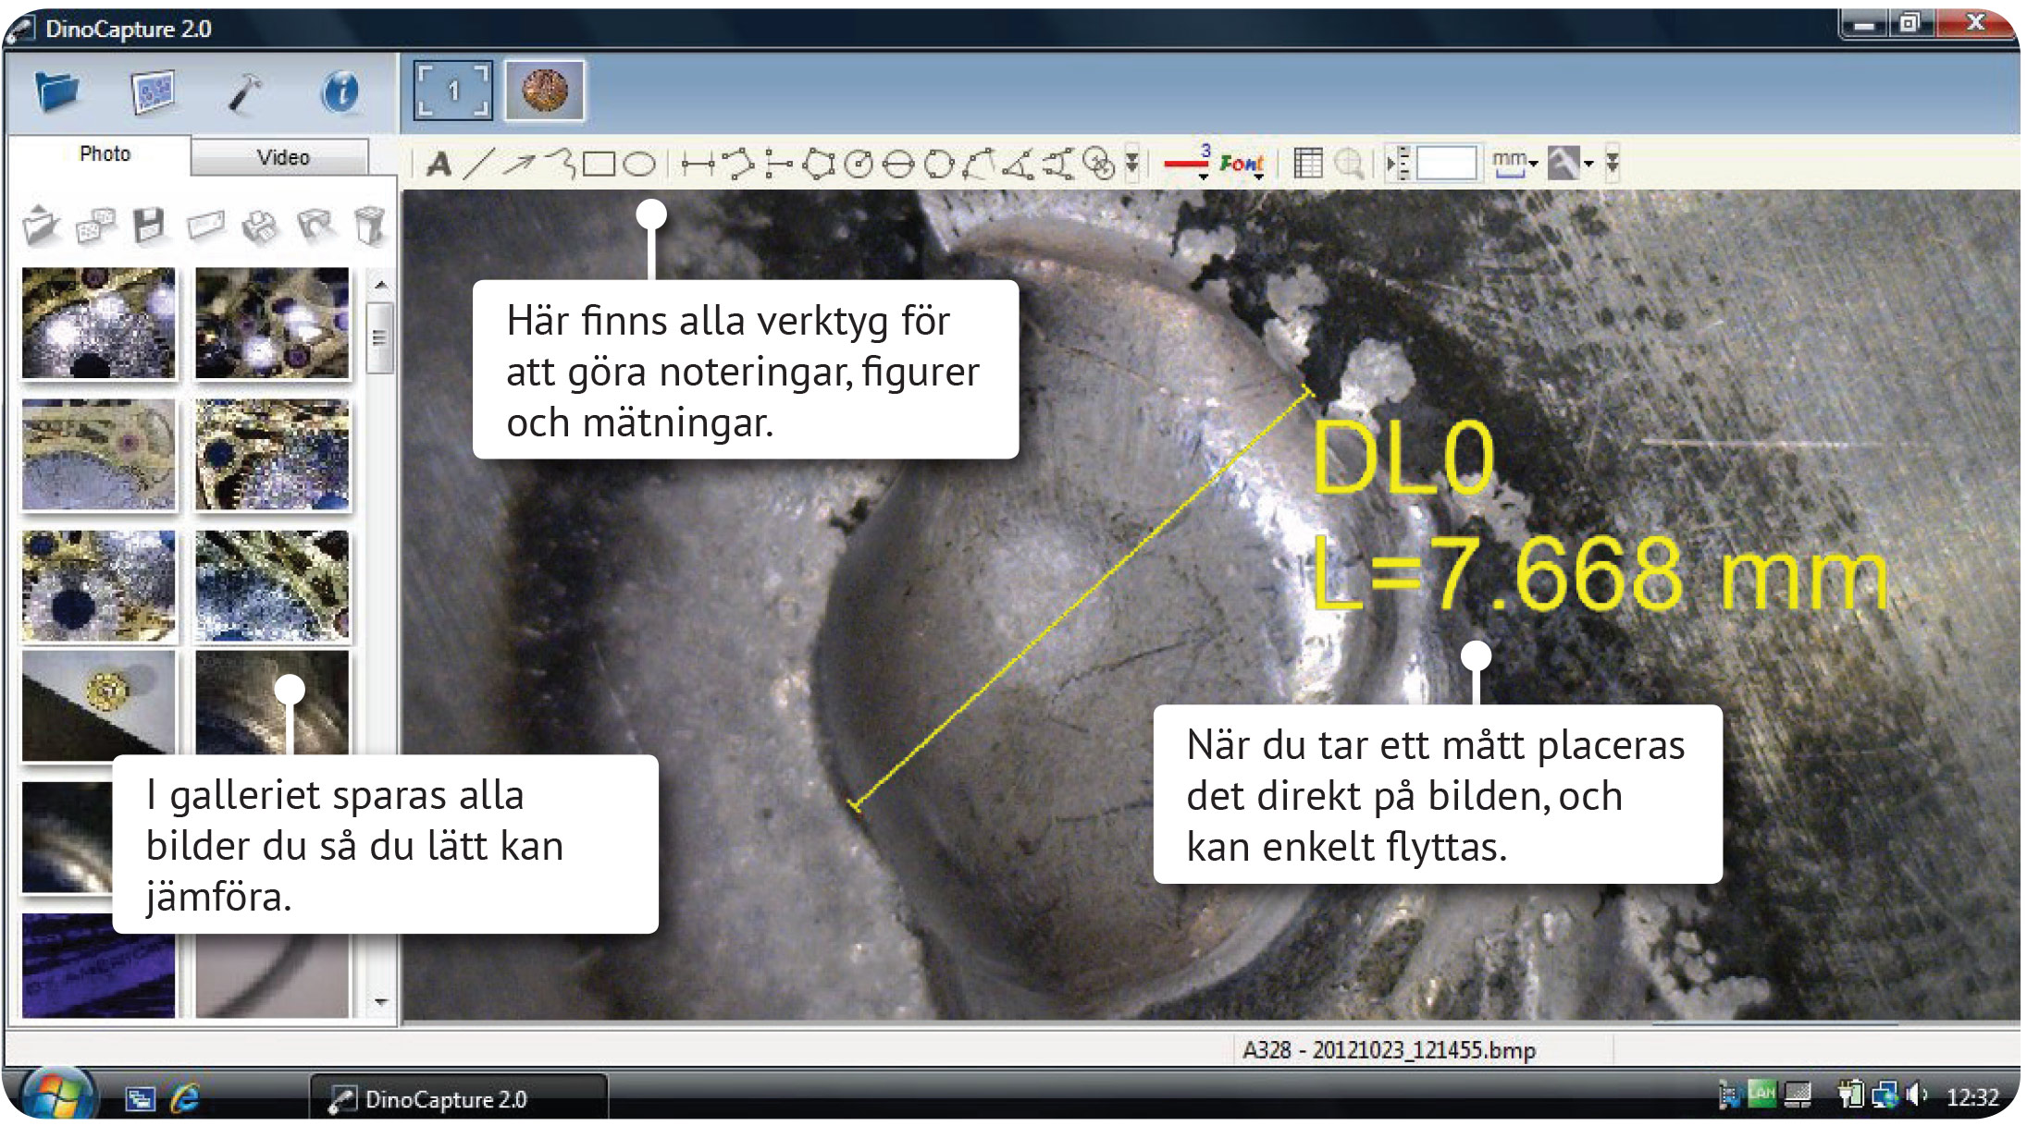
Task: Click the gallery scrollbar up arrow
Action: [x=380, y=284]
